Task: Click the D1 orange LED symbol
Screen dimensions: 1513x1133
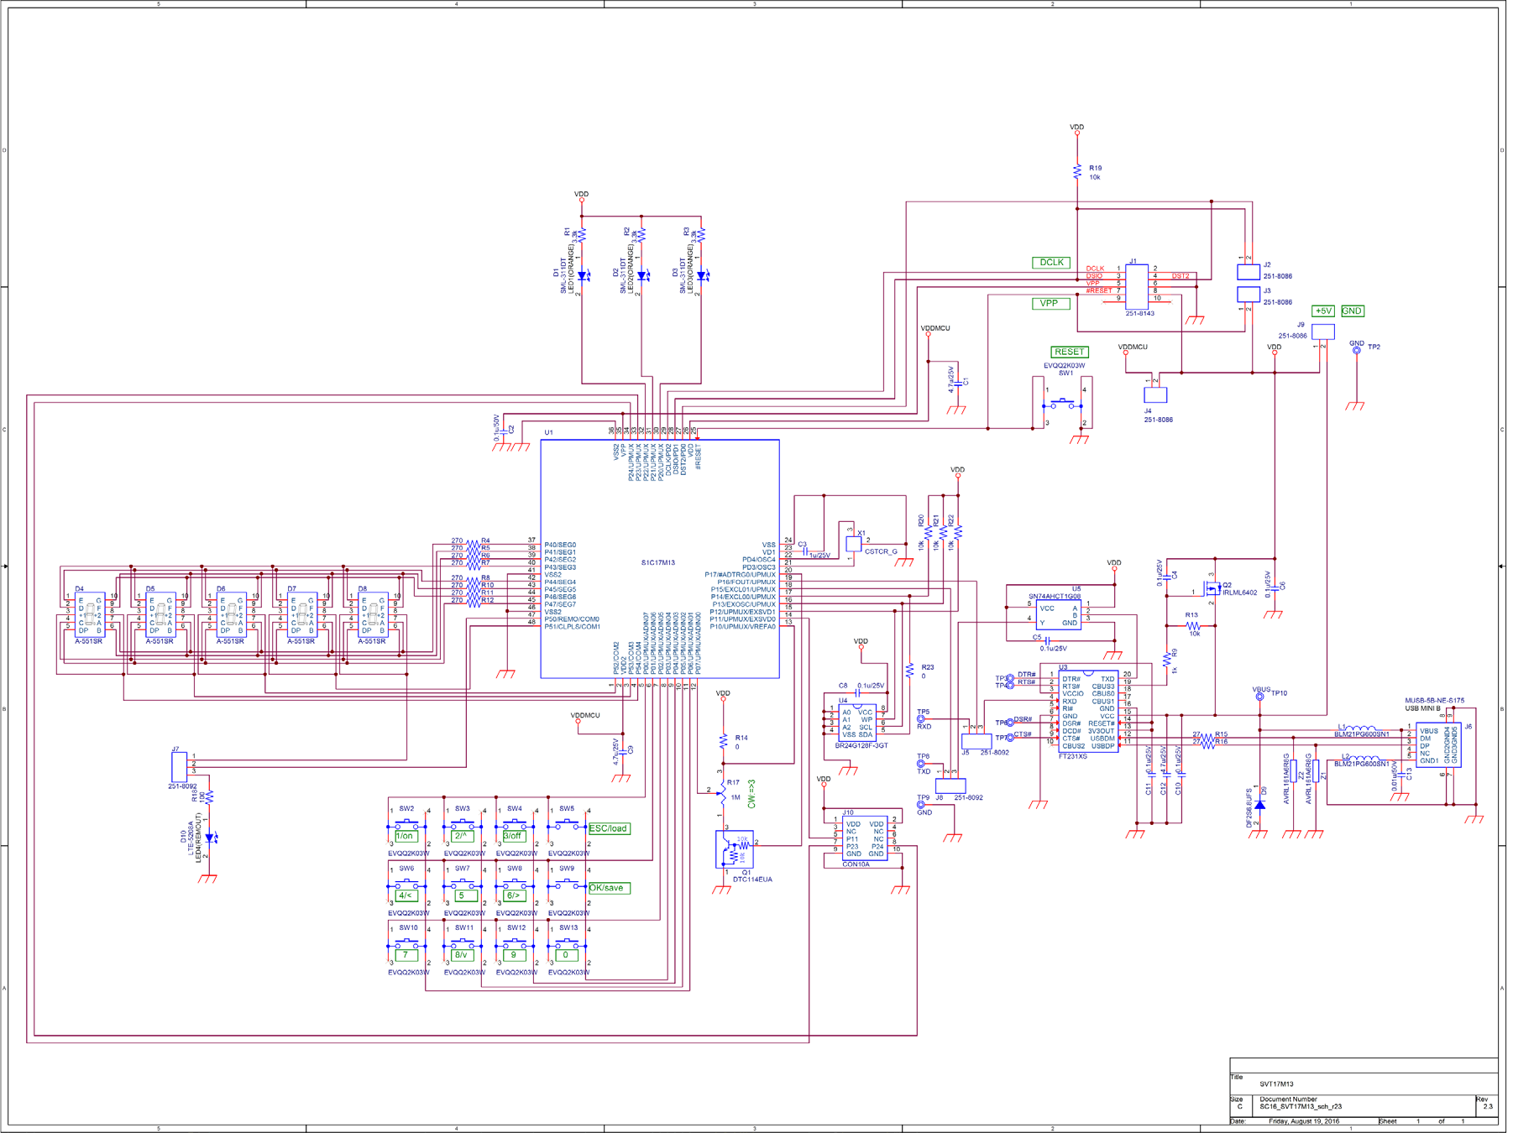Action: click(x=583, y=275)
